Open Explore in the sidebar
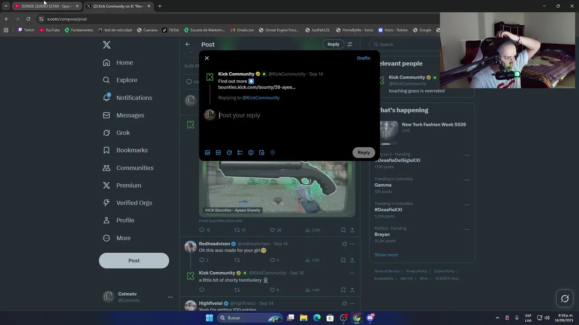 click(x=120, y=80)
